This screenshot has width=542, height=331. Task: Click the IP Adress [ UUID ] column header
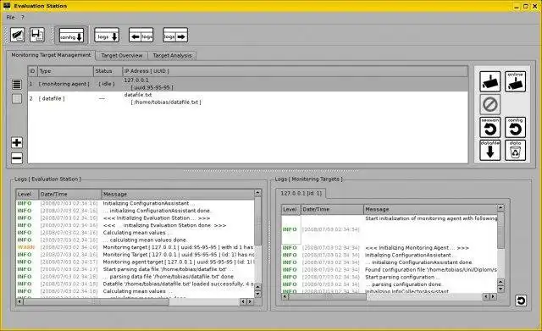tap(295, 71)
